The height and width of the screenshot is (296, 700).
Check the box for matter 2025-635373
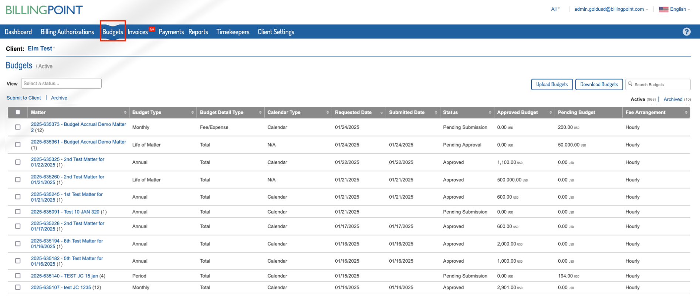tap(18, 127)
